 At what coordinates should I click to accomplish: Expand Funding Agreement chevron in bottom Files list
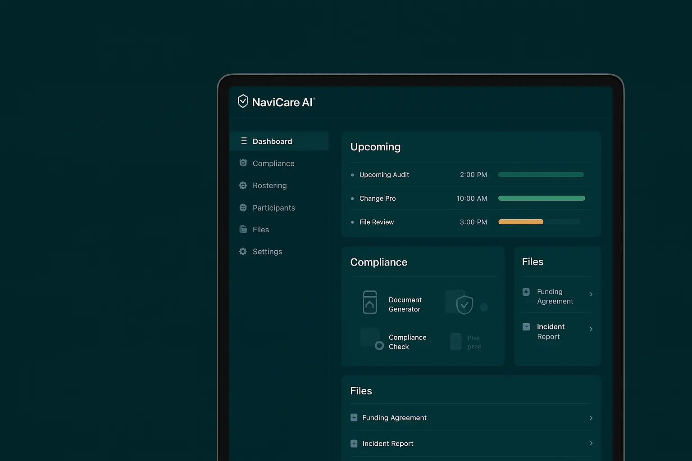coord(591,418)
